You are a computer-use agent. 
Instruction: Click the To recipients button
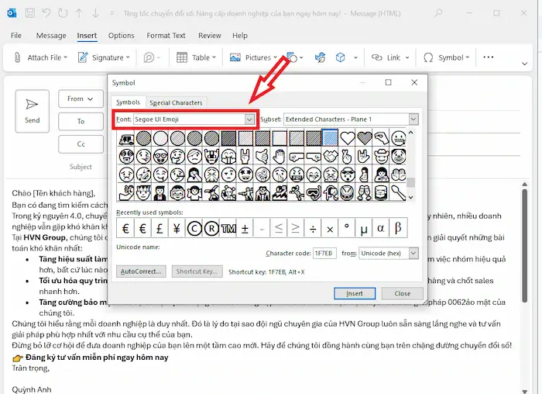(81, 122)
